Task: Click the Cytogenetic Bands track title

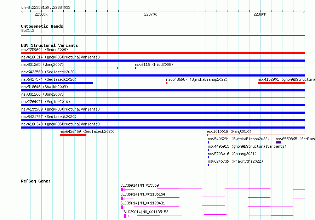Action: [x=42, y=26]
